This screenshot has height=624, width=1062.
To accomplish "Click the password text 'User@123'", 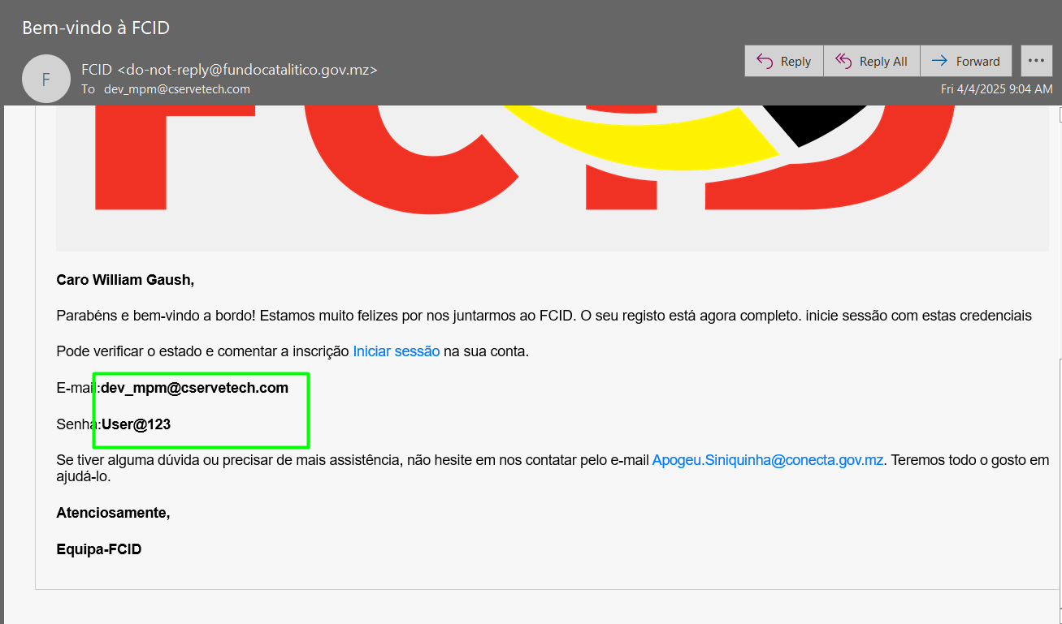I will [x=136, y=424].
